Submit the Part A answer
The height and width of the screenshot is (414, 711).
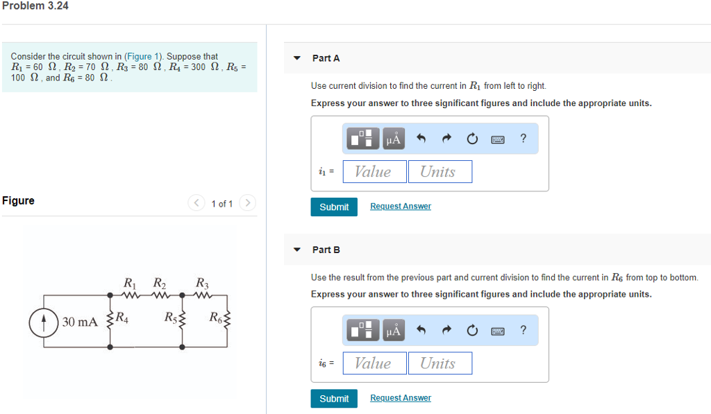pos(334,207)
